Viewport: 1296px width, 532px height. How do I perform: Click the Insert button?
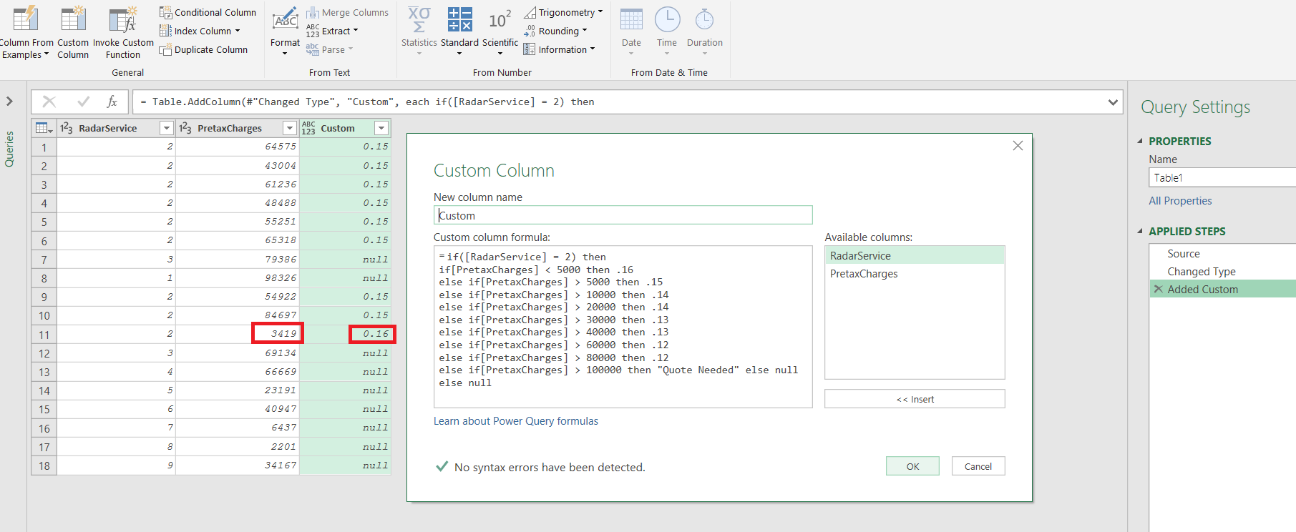915,399
